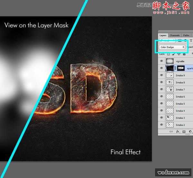Toggle lock image pixels brush icon
Screen dimensions: 193x178
[173, 54]
